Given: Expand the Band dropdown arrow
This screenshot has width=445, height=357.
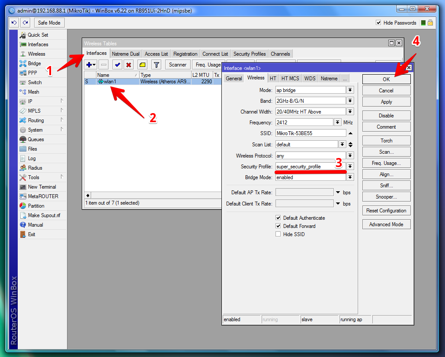Looking at the screenshot, I should (x=350, y=101).
